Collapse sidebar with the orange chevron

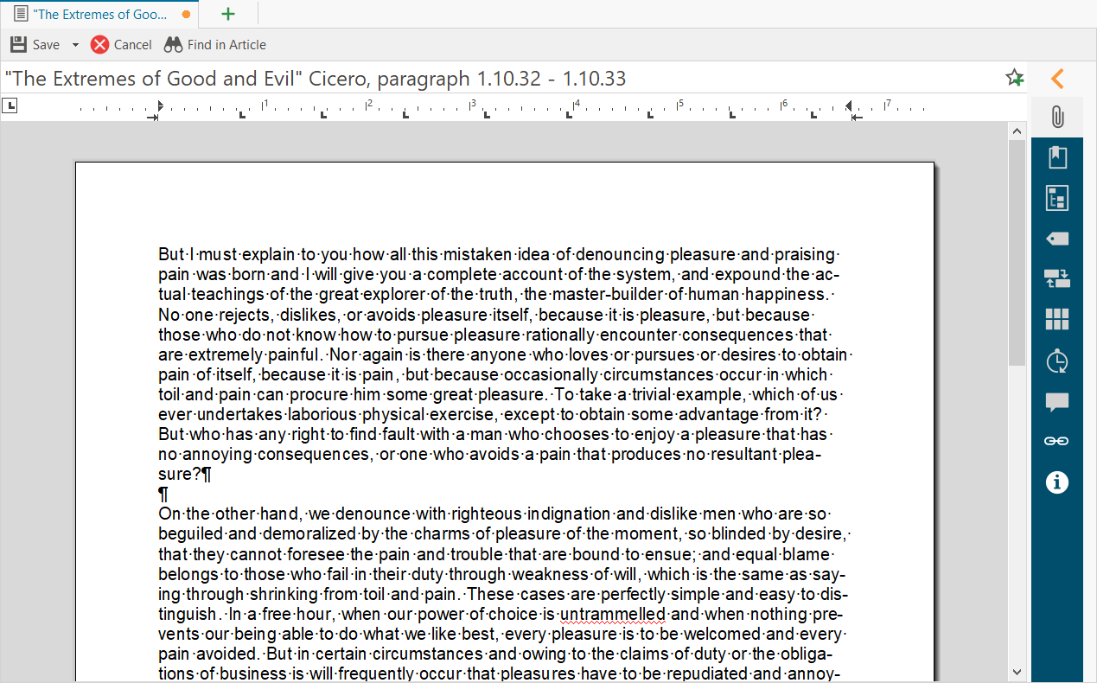click(1056, 79)
